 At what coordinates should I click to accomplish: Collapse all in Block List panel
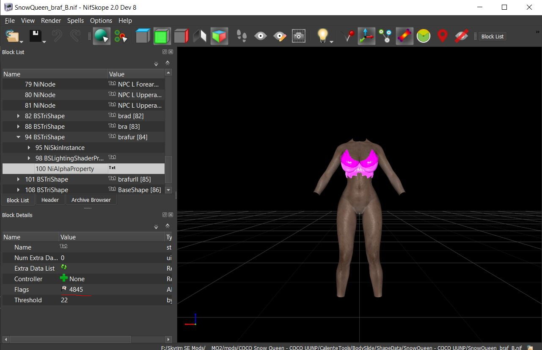tap(167, 62)
